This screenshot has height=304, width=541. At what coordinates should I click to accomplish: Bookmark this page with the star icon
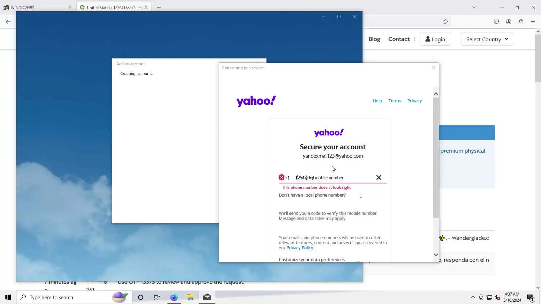445,22
